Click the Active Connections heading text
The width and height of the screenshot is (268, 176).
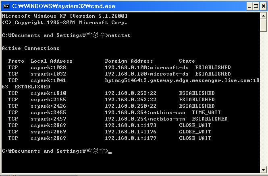31,48
